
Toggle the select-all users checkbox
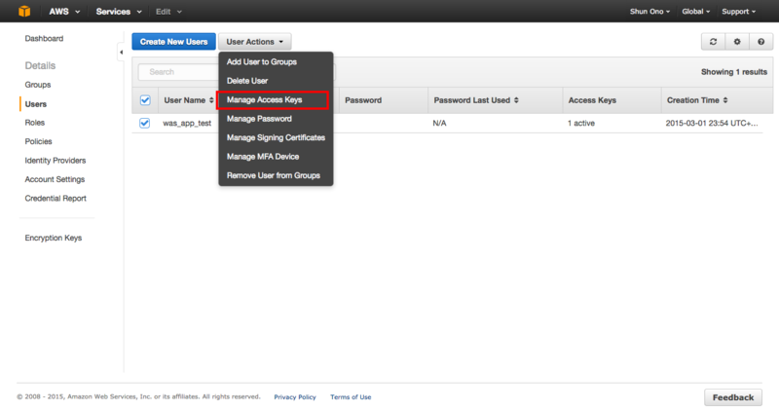(x=145, y=100)
